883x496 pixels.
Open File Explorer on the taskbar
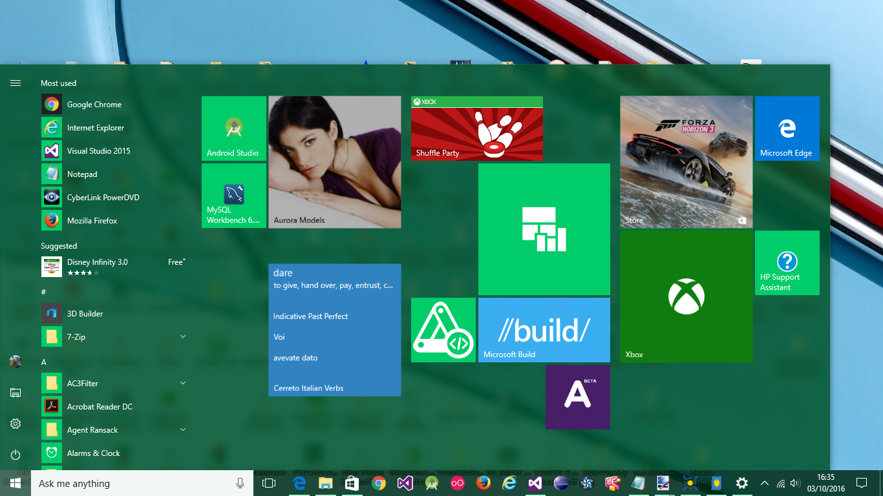tap(326, 483)
